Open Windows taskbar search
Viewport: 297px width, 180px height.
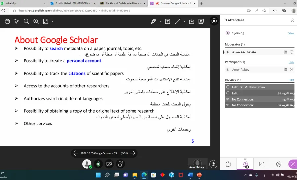pyautogui.click(x=107, y=175)
